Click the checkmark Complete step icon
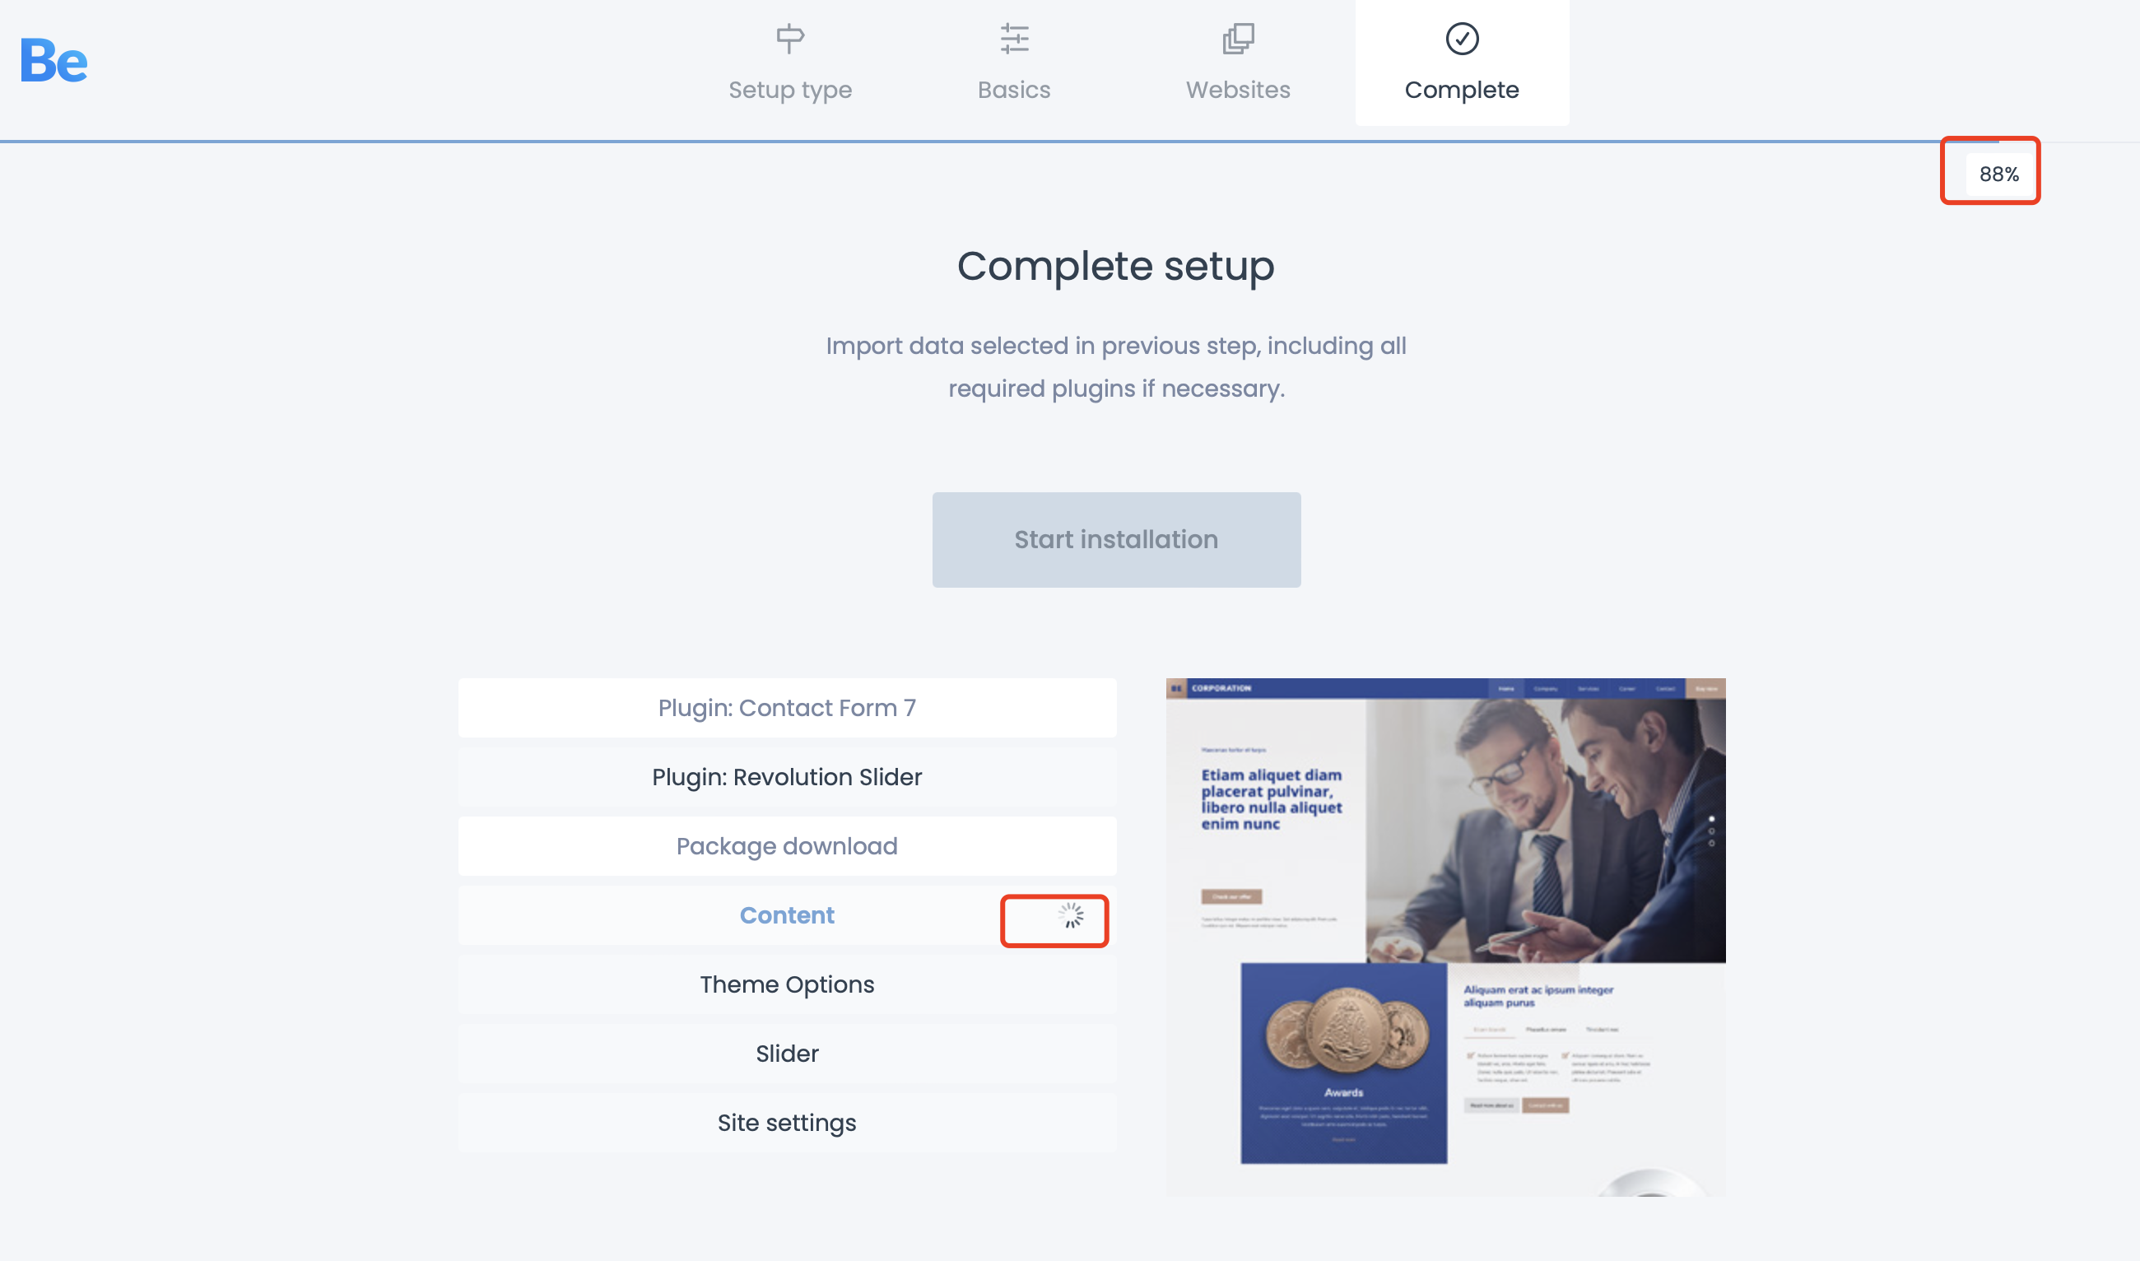The image size is (2140, 1261). coord(1462,39)
